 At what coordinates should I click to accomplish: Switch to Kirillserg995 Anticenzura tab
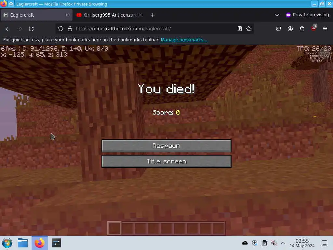pyautogui.click(x=109, y=15)
